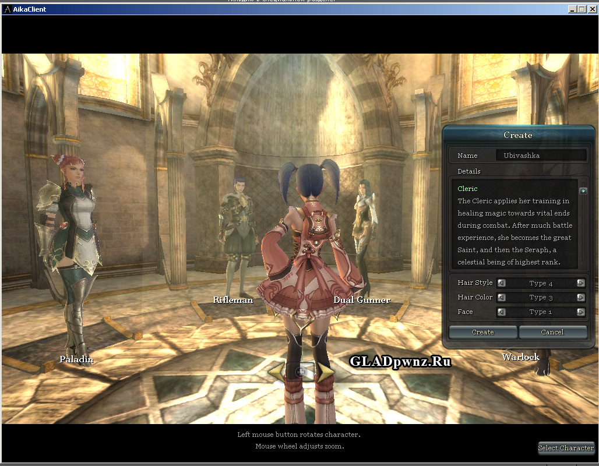This screenshot has width=599, height=466.
Task: Choose previous Face type
Action: point(501,312)
